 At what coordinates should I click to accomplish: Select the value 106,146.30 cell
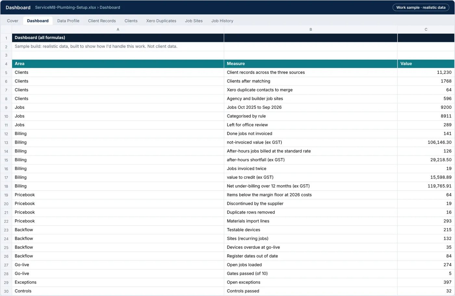(426, 143)
